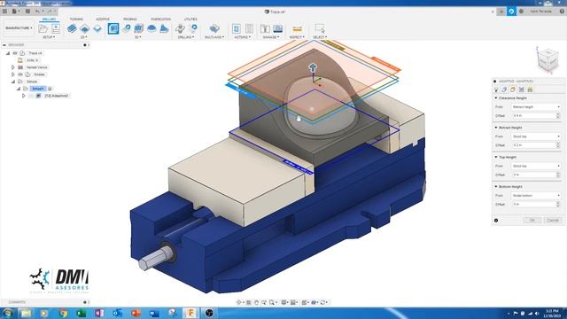Switch to the Additive ribbon tab
Screen dimensions: 567x319
click(x=103, y=19)
